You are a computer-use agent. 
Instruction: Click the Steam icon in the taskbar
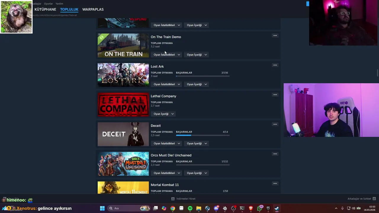pyautogui.click(x=277, y=208)
